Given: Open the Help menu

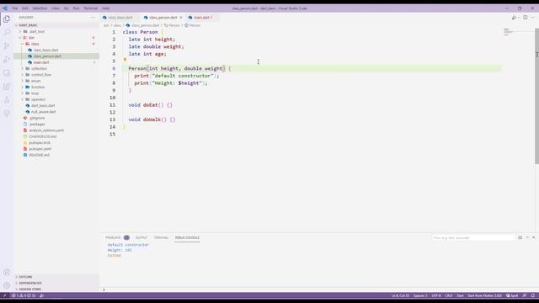Looking at the screenshot, I should (105, 8).
